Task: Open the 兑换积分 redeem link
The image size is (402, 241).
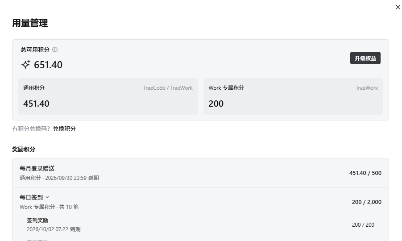Action: point(64,129)
